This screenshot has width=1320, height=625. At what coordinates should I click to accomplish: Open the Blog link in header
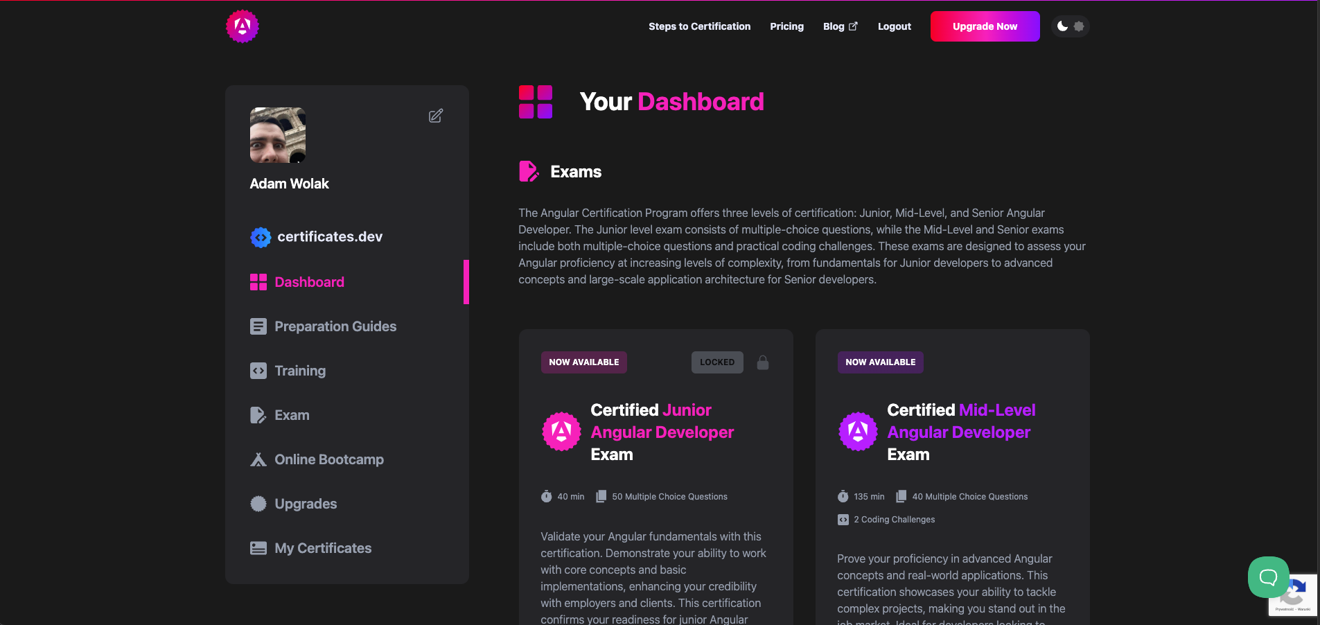pos(841,26)
